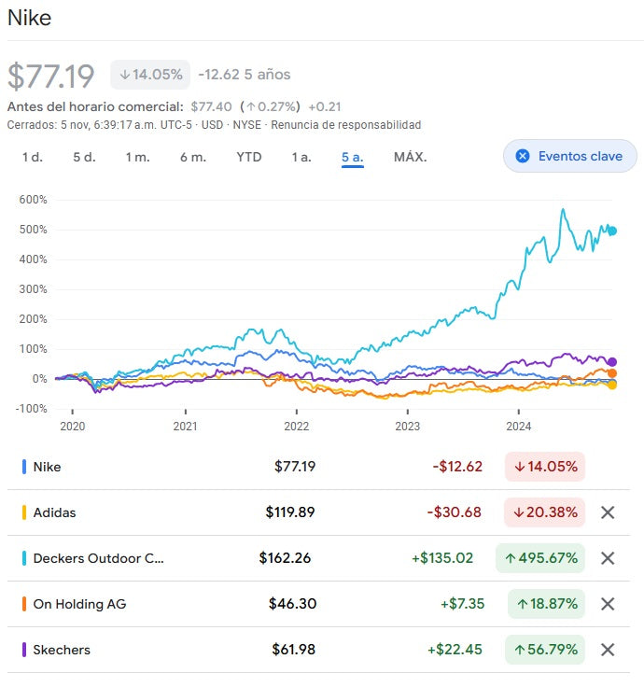This screenshot has height=687, width=644.
Task: Select the 6 m. time range
Action: point(193,157)
